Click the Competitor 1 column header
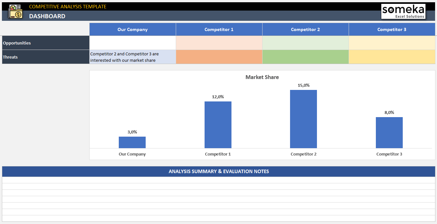The height and width of the screenshot is (224, 437). [x=219, y=29]
